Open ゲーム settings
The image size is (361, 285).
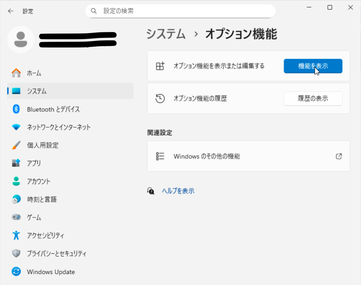pyautogui.click(x=70, y=217)
